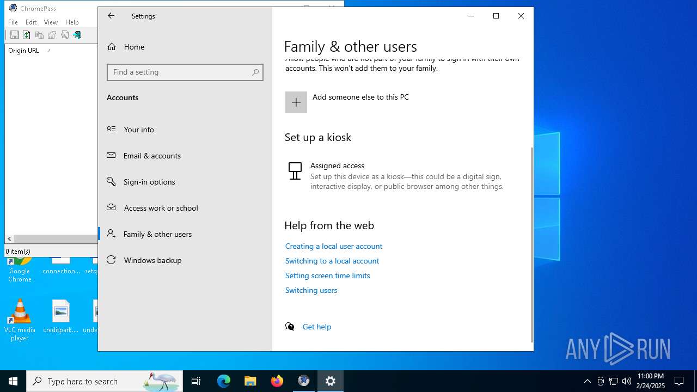Click ChromePass properties icon
Viewport: 697px width, 392px height.
point(52,35)
